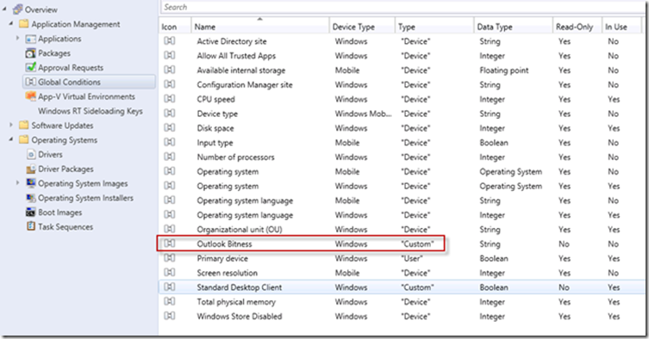Select the Drivers node icon
Viewport: 649px width, 339px height.
[x=31, y=155]
